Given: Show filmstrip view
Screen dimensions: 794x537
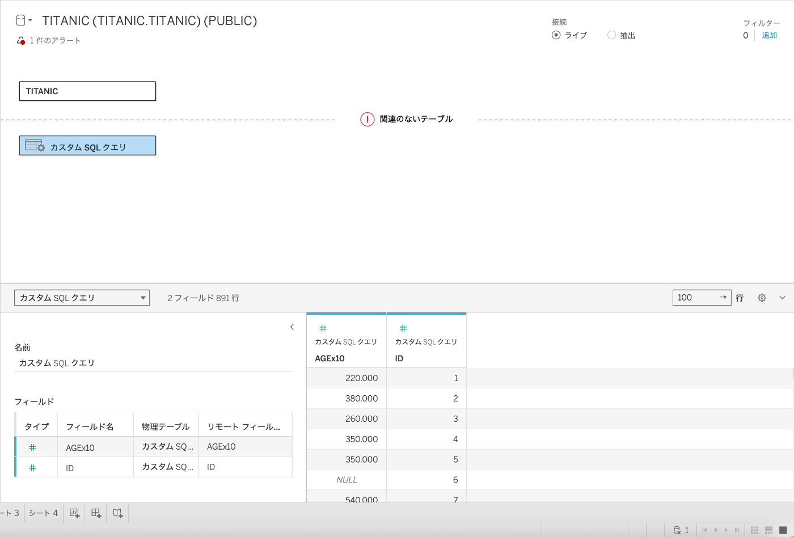Looking at the screenshot, I should tap(769, 530).
